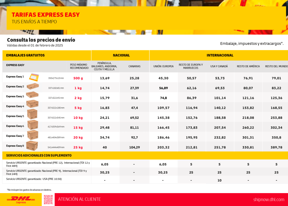Click the Express Easy 8 box picture

click(32, 146)
